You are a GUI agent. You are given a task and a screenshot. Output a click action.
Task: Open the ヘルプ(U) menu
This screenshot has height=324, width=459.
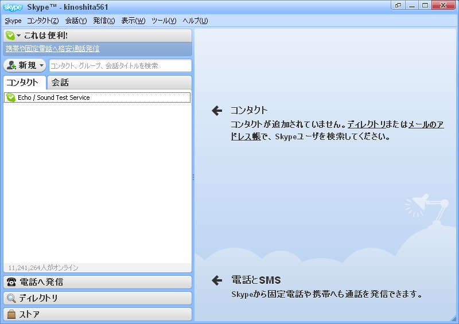[x=195, y=21]
